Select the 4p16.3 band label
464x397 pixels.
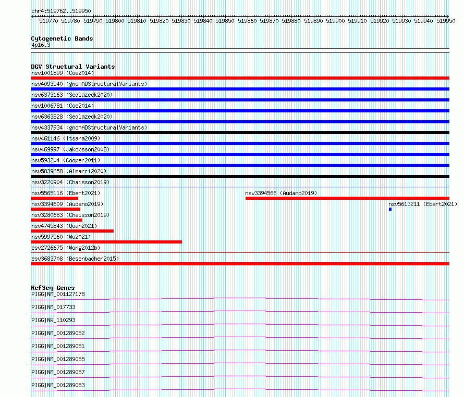click(41, 45)
